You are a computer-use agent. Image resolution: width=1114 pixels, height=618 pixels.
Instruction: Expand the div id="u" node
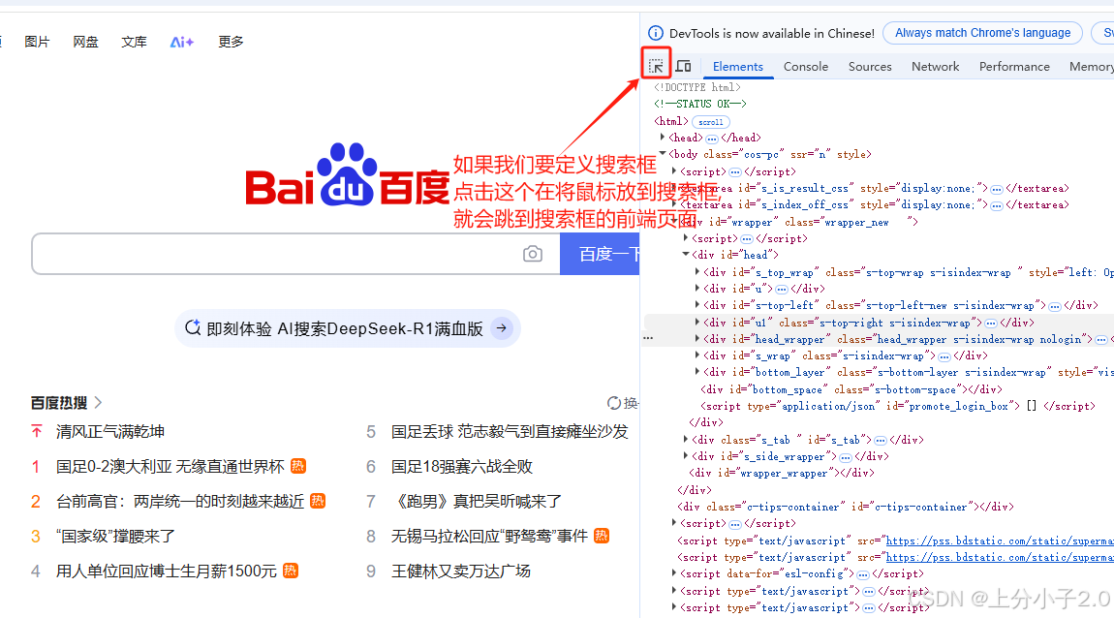point(696,289)
